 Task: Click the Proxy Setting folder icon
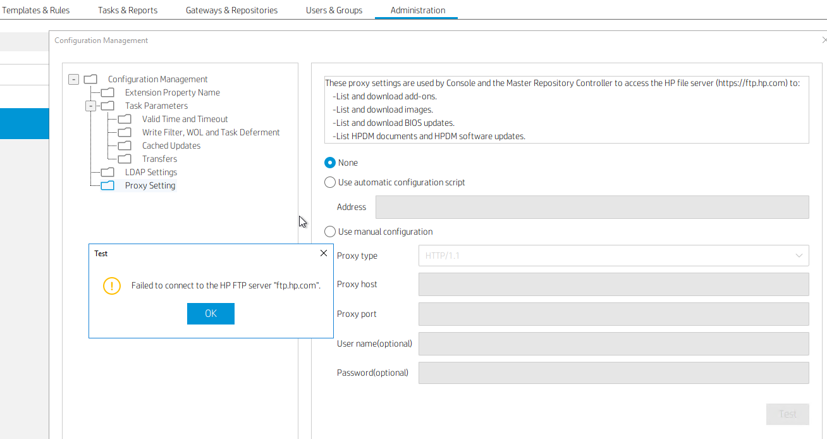pos(106,185)
